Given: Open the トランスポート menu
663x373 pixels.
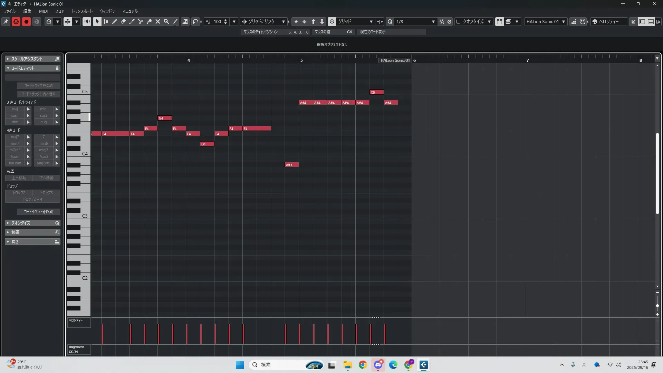Looking at the screenshot, I should [x=82, y=11].
